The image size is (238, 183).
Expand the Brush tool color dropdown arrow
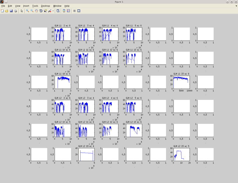point(53,11)
